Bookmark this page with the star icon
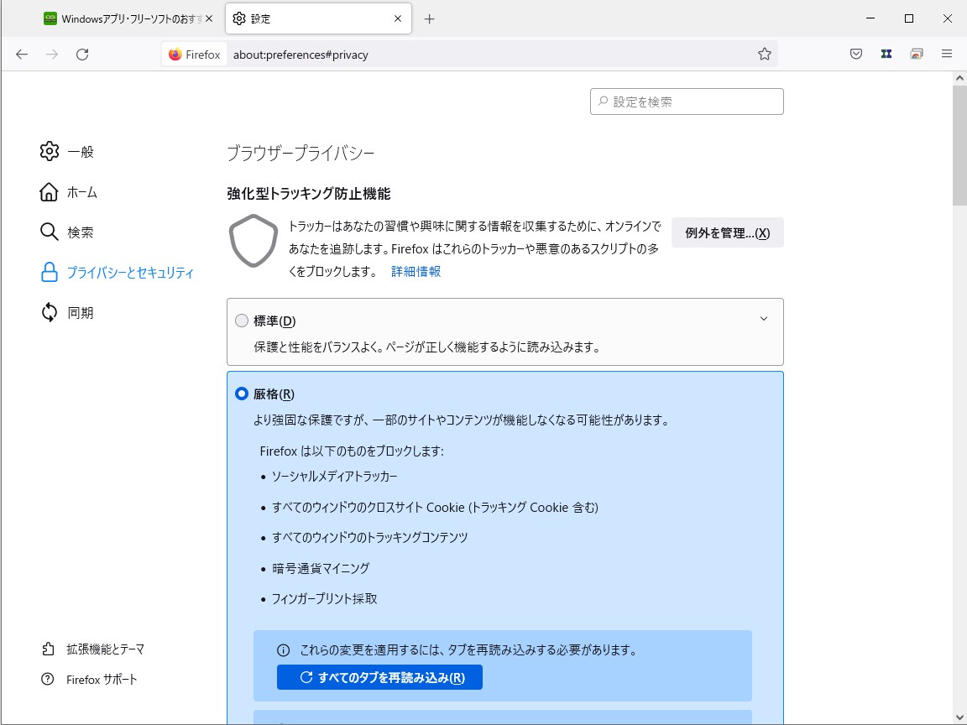 click(765, 54)
